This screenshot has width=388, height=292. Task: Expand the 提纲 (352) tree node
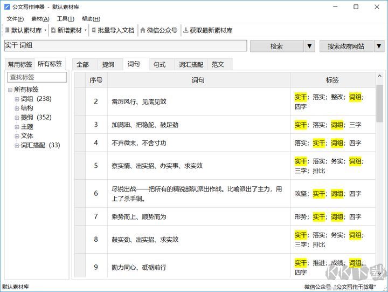17,117
